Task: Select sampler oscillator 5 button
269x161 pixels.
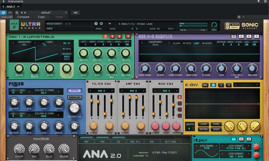Action: click(x=241, y=36)
